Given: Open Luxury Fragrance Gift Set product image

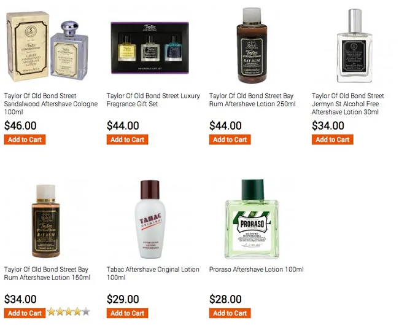Looking at the screenshot, I should point(150,48).
